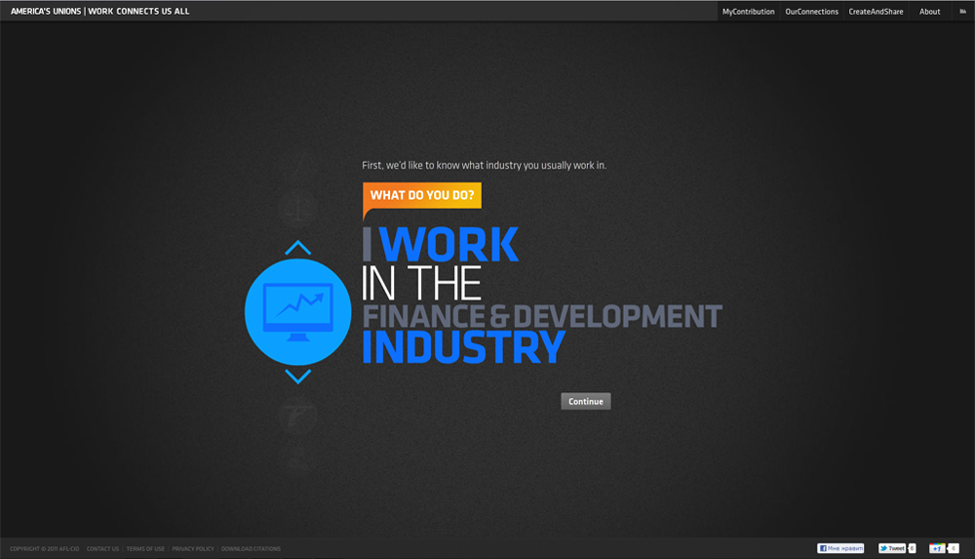
Task: Click the 'Finance & Development' industry text
Action: coord(541,316)
